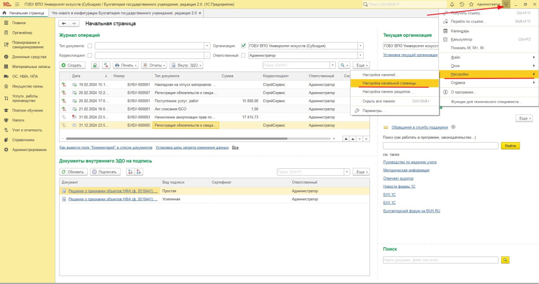Toggle the Корреспондент filter checkbox
The height and width of the screenshot is (284, 539).
point(89,55)
